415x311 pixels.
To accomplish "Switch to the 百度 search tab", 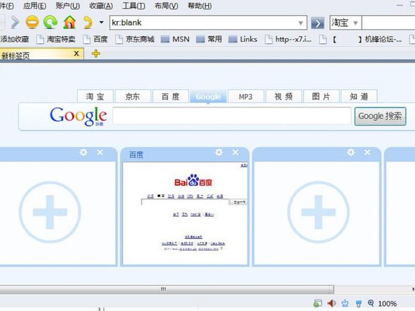I will [x=171, y=96].
